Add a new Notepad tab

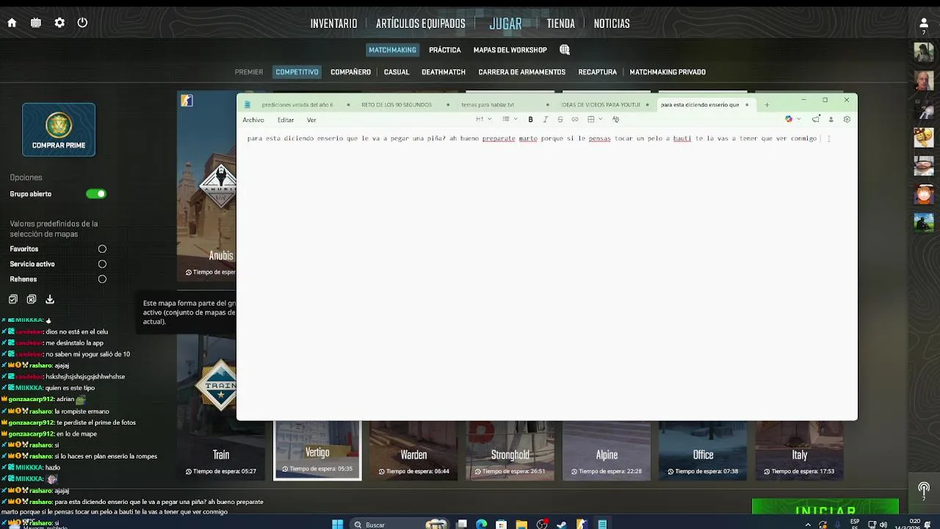coord(767,104)
